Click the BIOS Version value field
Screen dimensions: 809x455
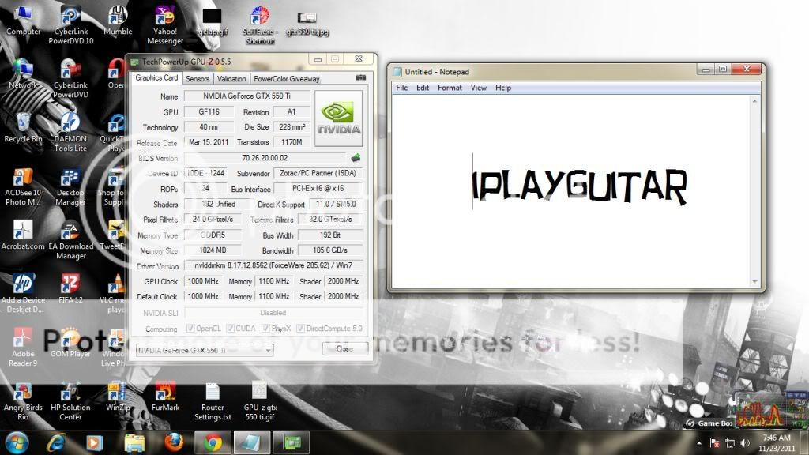[265, 158]
